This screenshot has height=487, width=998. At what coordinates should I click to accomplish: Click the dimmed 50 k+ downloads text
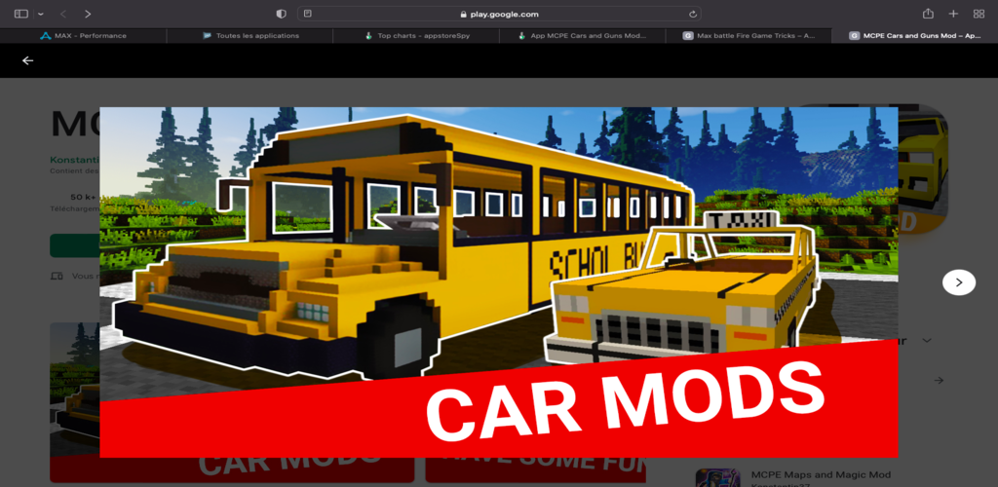point(83,197)
